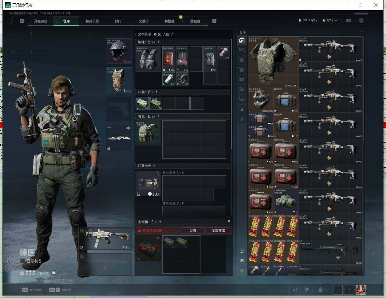This screenshot has width=386, height=298.
Task: Click the plus next to 571 currency
Action: pyautogui.click(x=336, y=21)
